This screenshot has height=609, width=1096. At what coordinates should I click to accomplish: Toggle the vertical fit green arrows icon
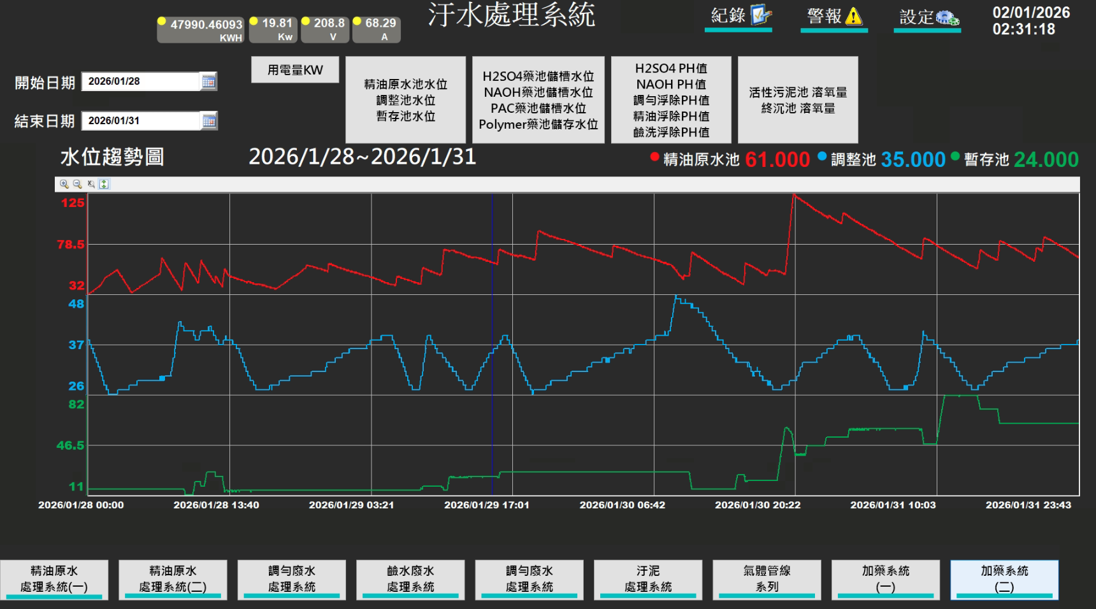[104, 184]
